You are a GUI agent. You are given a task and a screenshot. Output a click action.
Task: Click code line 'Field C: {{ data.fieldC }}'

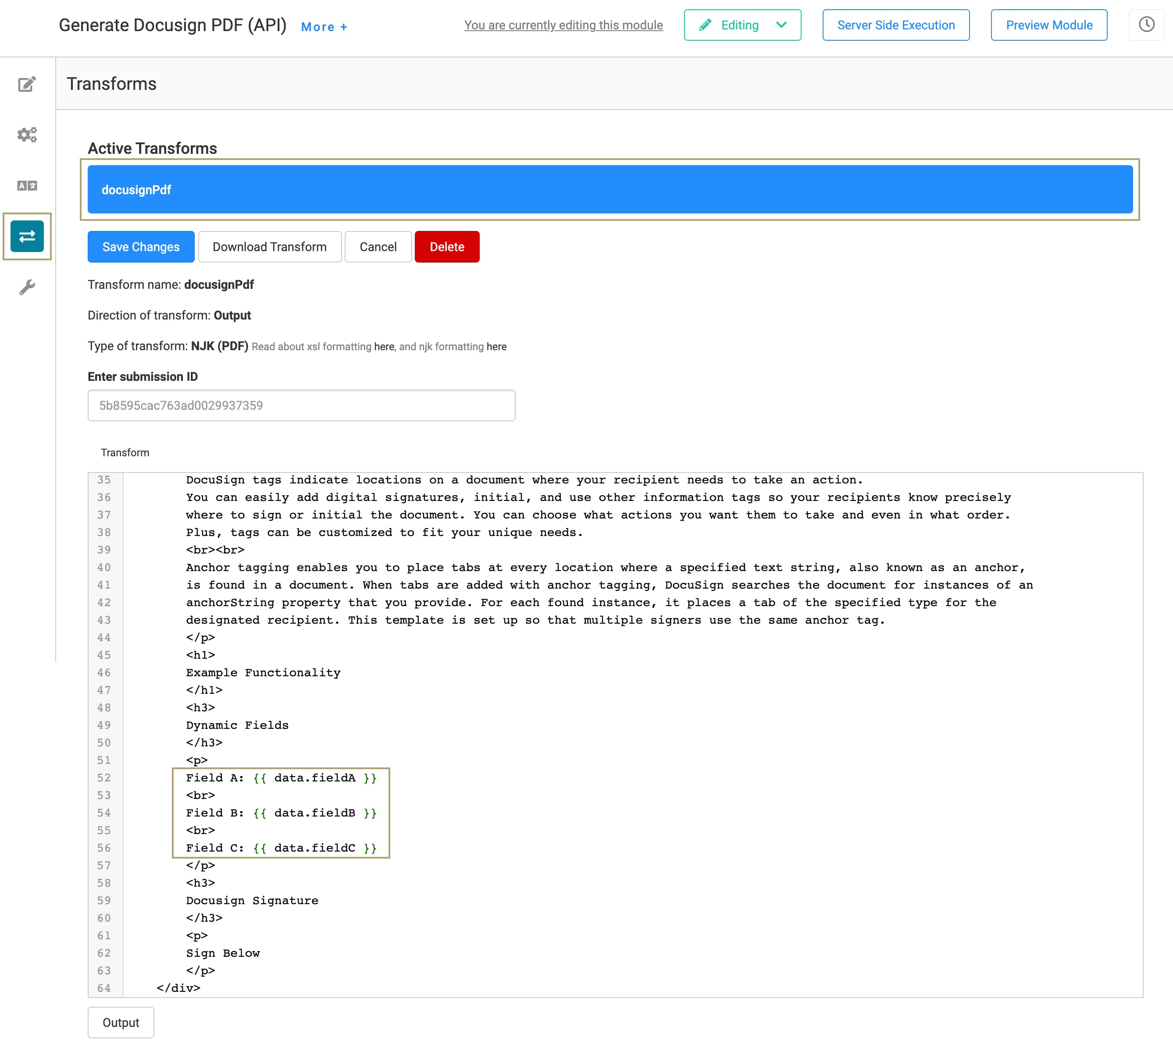coord(281,848)
